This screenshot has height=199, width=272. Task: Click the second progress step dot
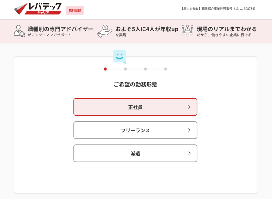125,69
